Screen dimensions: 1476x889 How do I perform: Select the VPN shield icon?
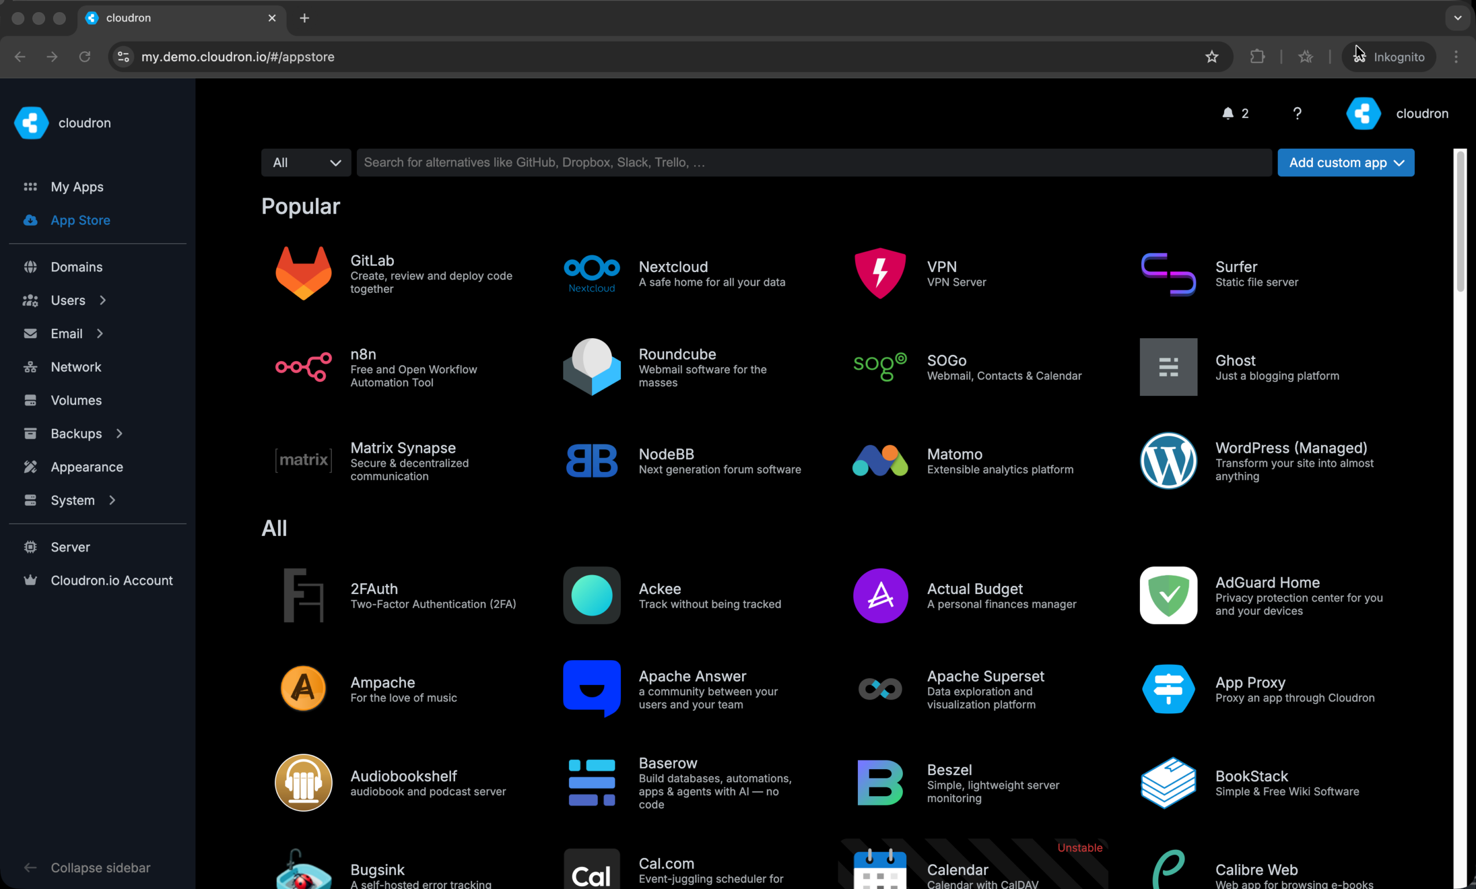pyautogui.click(x=879, y=274)
